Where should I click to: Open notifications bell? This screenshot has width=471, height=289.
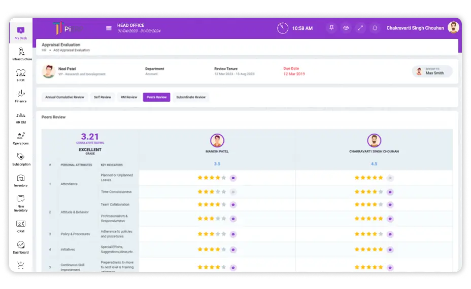click(x=375, y=28)
